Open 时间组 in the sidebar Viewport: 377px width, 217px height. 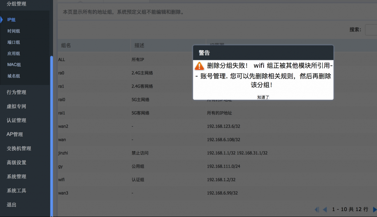(14, 31)
